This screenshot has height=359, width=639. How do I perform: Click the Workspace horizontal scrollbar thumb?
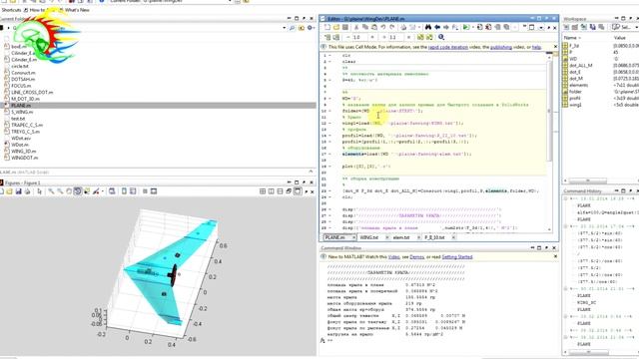pyautogui.click(x=588, y=180)
